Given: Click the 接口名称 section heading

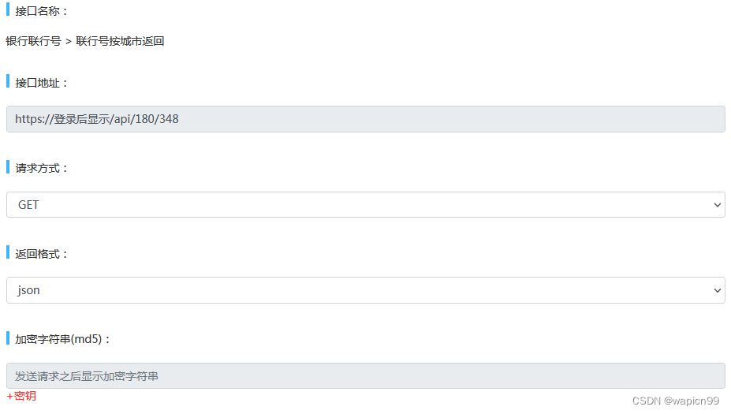Looking at the screenshot, I should pyautogui.click(x=42, y=11).
